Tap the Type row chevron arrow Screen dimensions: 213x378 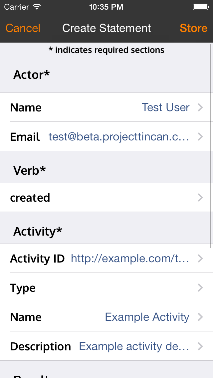(200, 287)
